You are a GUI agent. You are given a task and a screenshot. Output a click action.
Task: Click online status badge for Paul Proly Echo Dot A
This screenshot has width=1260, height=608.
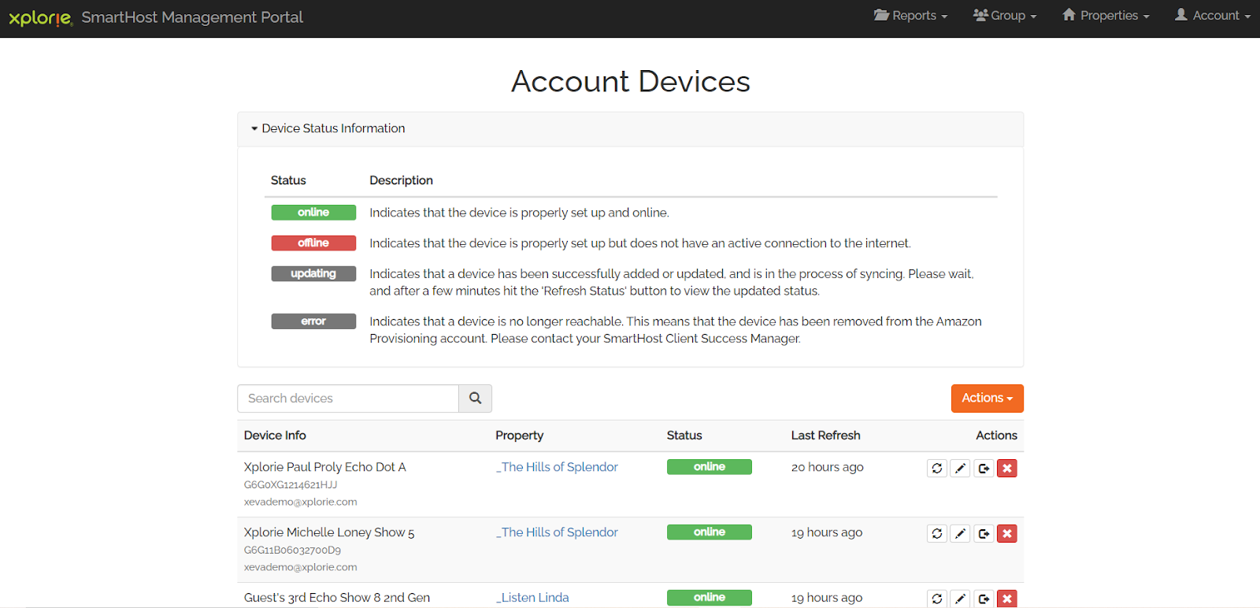[710, 467]
